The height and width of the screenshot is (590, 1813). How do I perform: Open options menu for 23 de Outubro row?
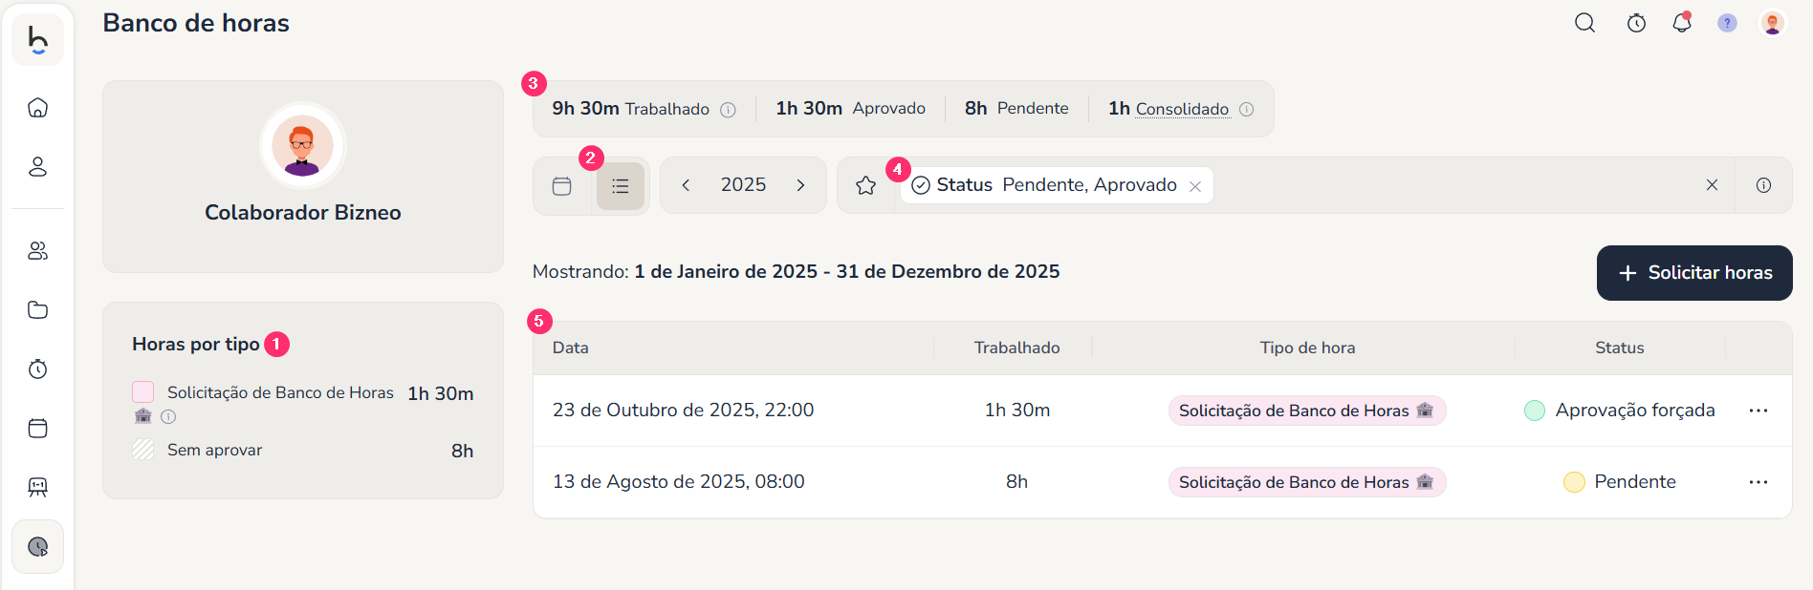point(1758,411)
